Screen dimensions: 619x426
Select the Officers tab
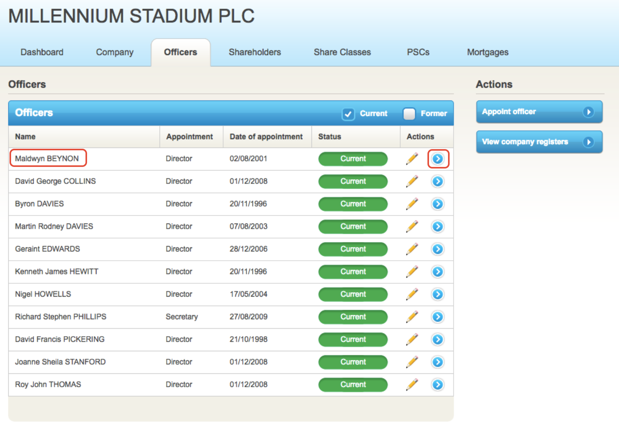tap(180, 52)
